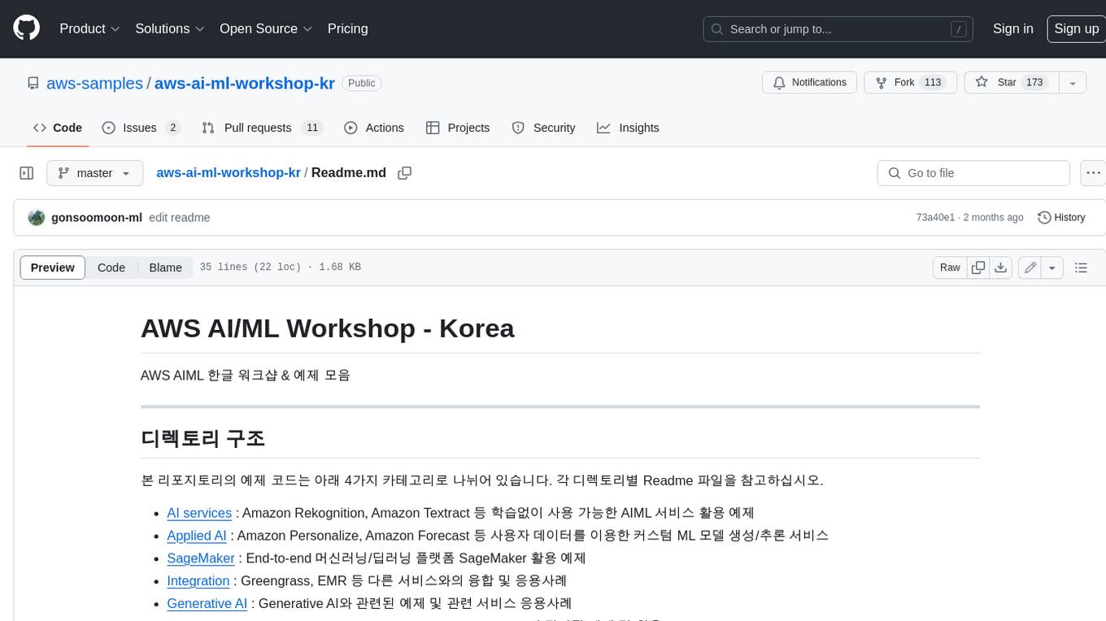Open aws-ai-ml-workshop-kr repository title link

click(245, 83)
